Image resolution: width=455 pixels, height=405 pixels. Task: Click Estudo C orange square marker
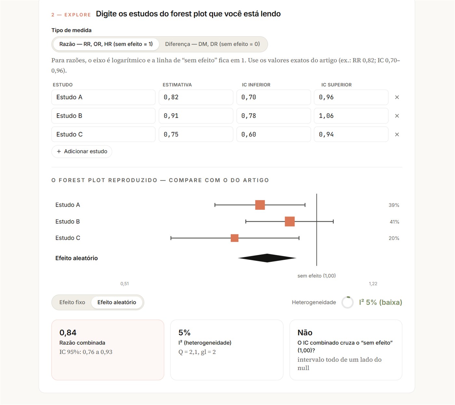click(x=234, y=238)
